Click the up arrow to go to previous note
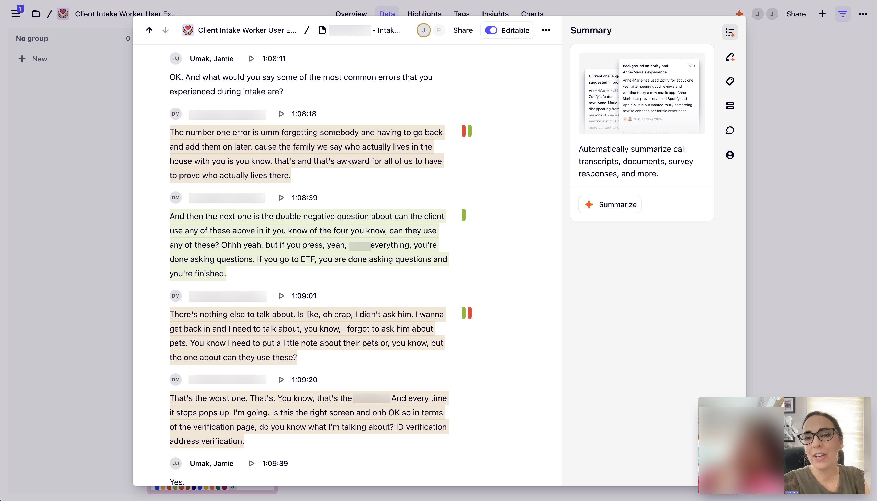The height and width of the screenshot is (501, 877). 149,30
